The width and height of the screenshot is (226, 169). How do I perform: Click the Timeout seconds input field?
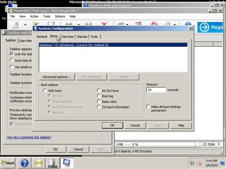(156, 90)
